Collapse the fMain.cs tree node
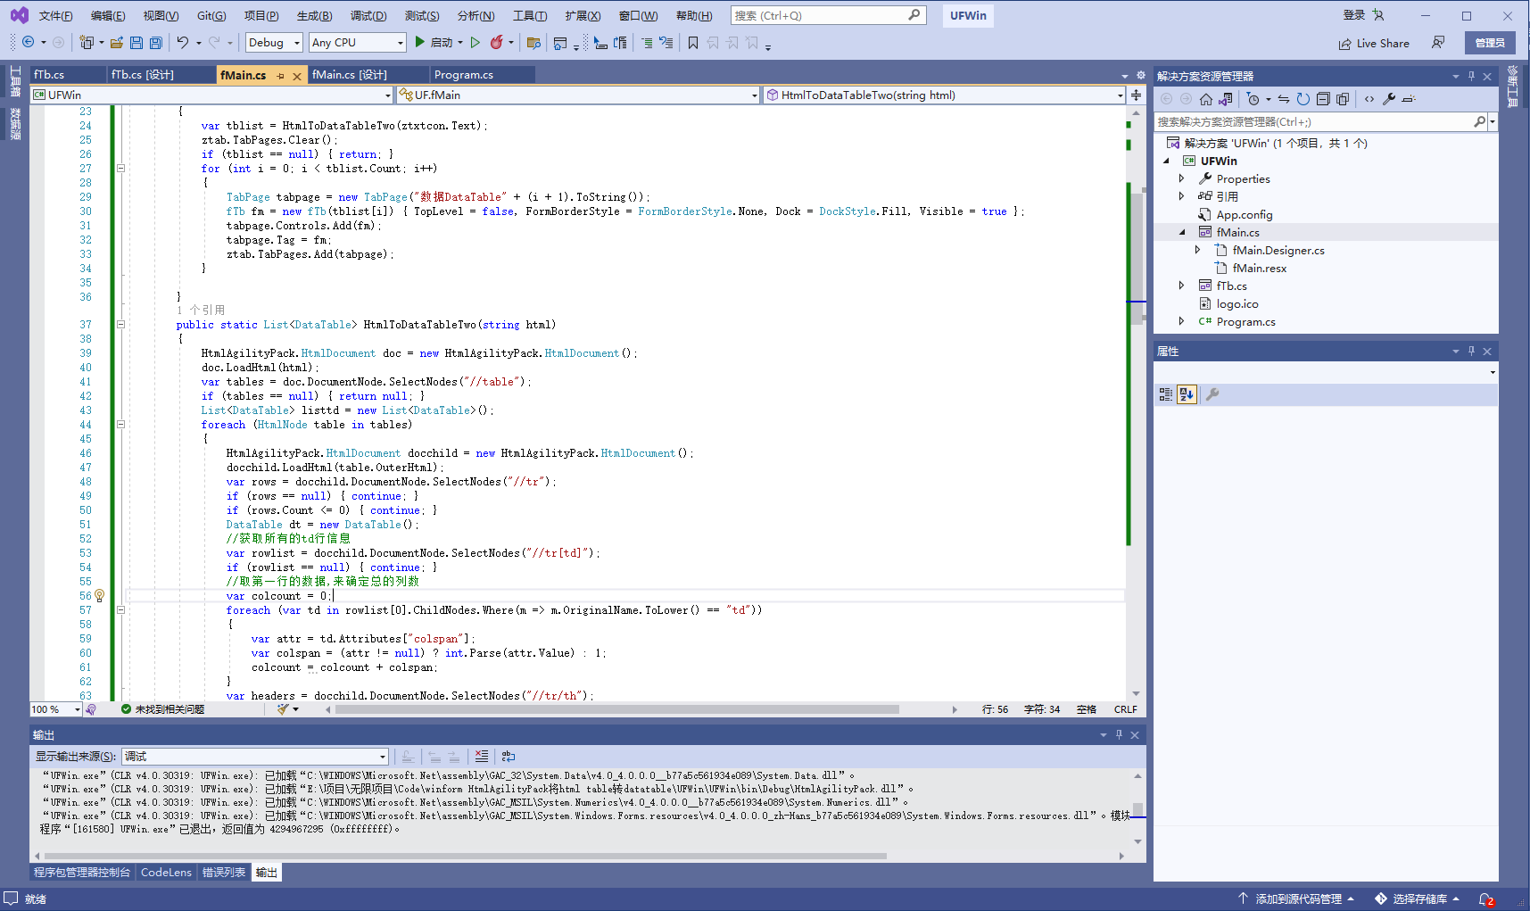Screen dimensions: 1530x911 [x=1182, y=232]
